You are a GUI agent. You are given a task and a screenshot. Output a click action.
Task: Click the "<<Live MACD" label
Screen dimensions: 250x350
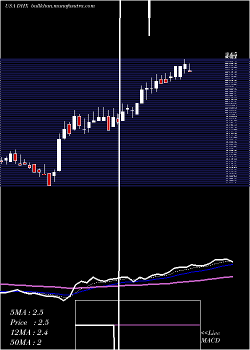click(210, 336)
